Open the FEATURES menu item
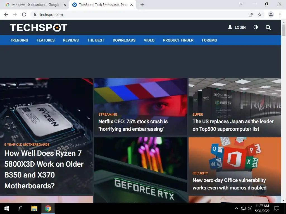This screenshot has height=214, width=286. pyautogui.click(x=46, y=40)
